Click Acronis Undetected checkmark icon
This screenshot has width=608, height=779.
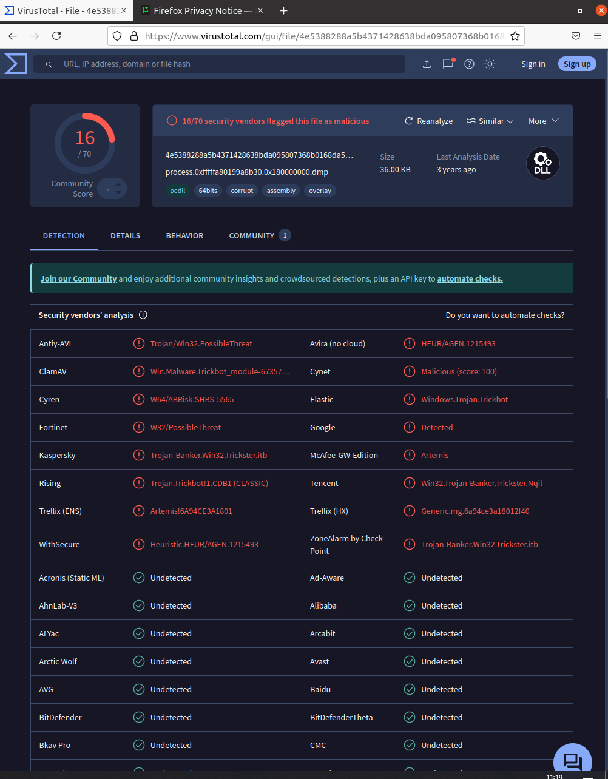[139, 578]
